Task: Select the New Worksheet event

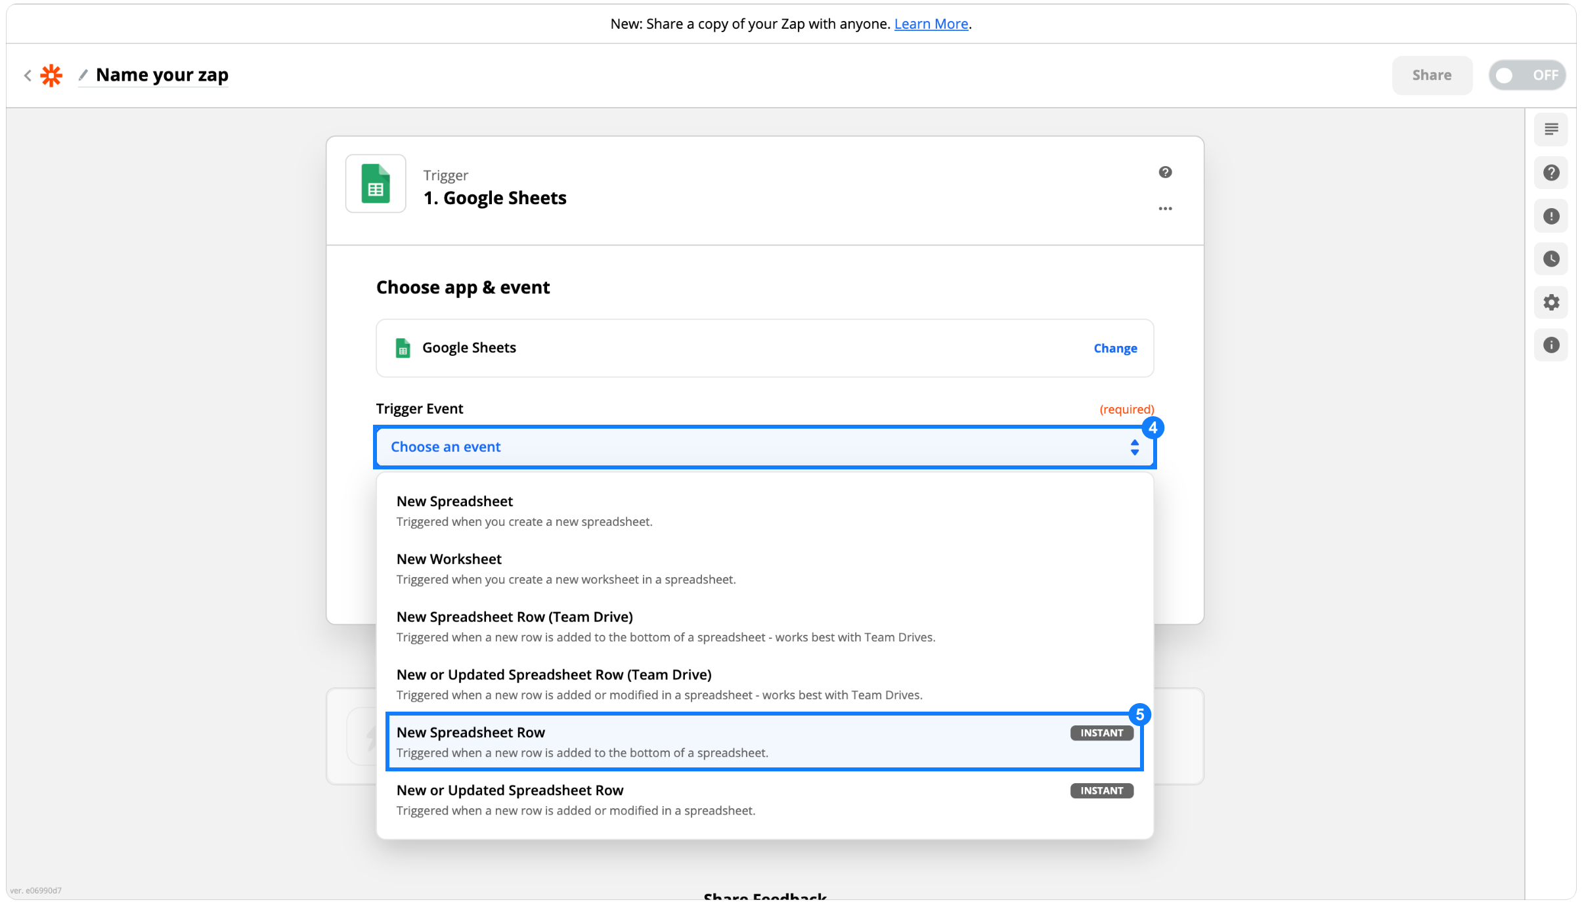Action: coord(764,569)
